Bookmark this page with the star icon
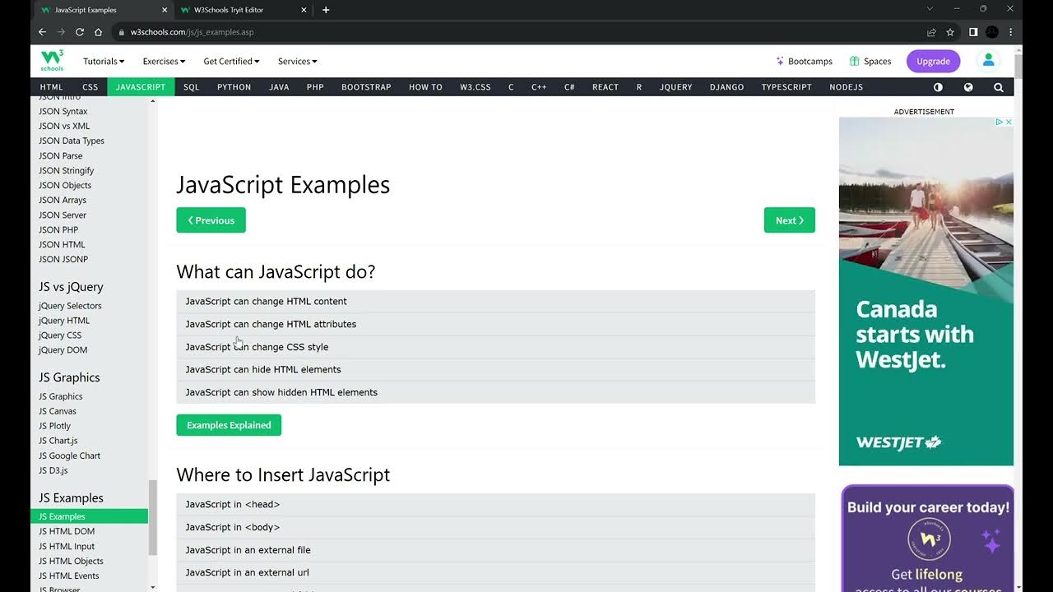 click(x=950, y=32)
